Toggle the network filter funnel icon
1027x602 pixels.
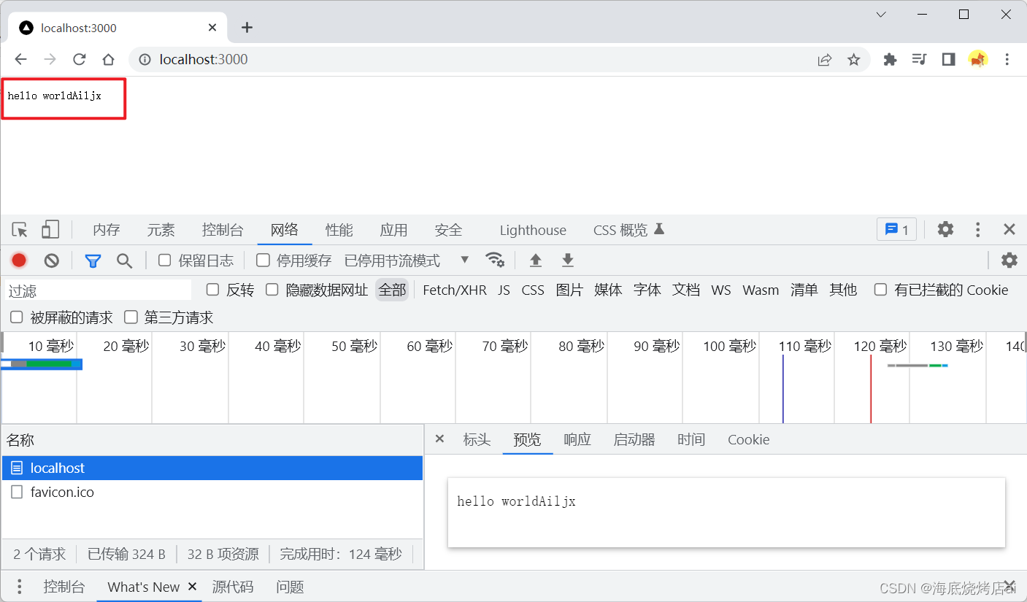pyautogui.click(x=93, y=261)
